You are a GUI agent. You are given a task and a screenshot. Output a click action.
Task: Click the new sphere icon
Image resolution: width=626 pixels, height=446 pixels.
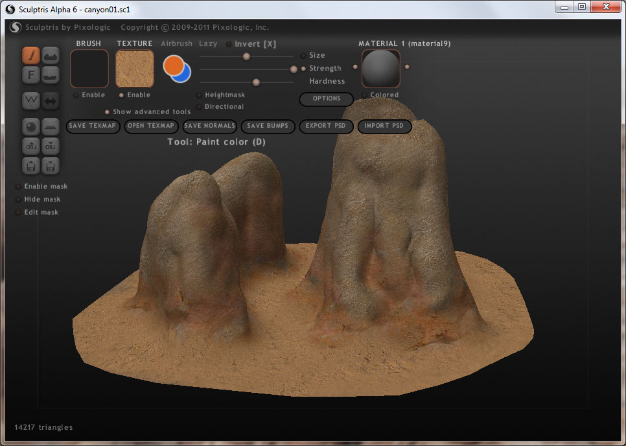[x=32, y=126]
